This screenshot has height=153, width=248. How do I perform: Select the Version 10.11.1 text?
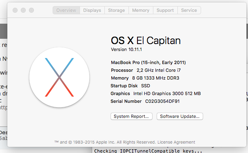[x=126, y=49]
